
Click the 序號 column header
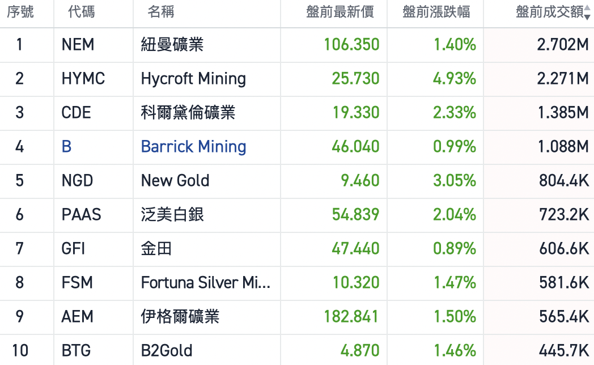pos(20,12)
